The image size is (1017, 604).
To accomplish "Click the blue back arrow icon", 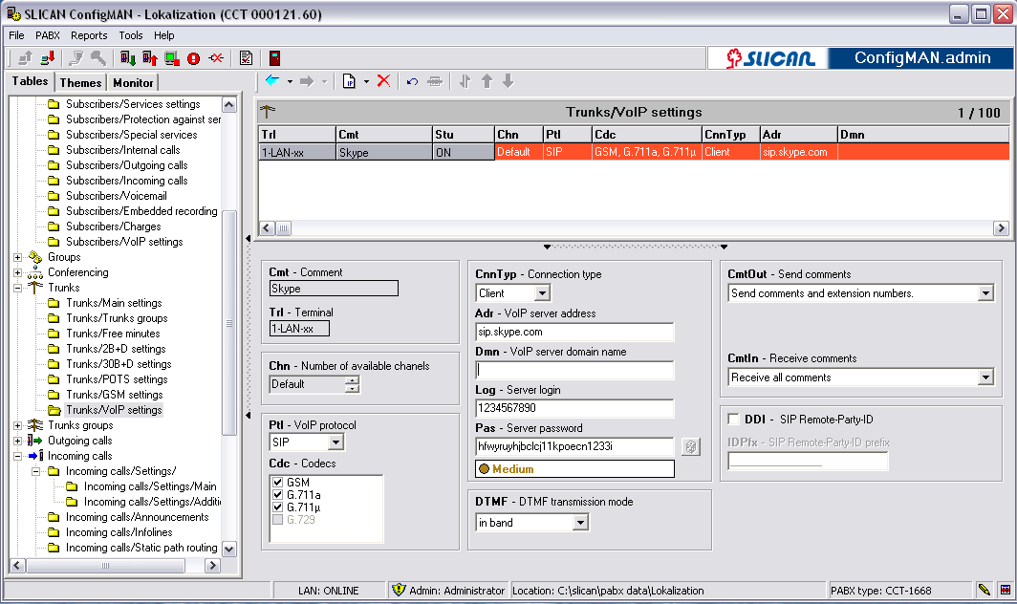I will [x=272, y=81].
